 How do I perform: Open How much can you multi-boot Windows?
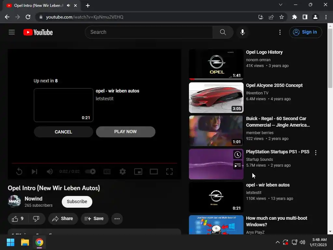click(276, 221)
